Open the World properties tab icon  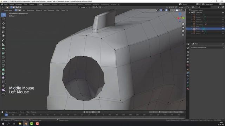(x=188, y=65)
